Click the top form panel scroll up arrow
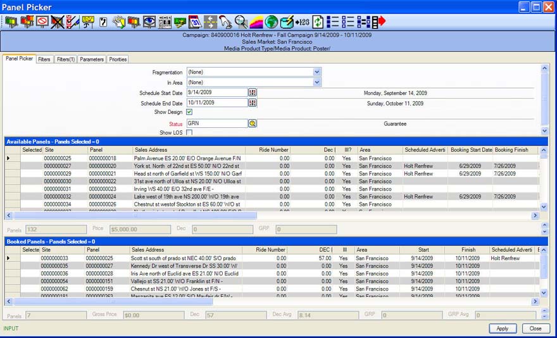The image size is (557, 338). 544,68
